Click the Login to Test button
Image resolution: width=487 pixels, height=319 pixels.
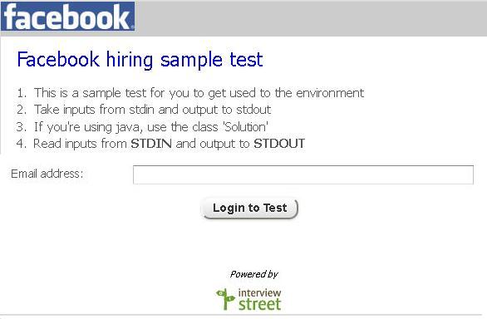point(249,209)
